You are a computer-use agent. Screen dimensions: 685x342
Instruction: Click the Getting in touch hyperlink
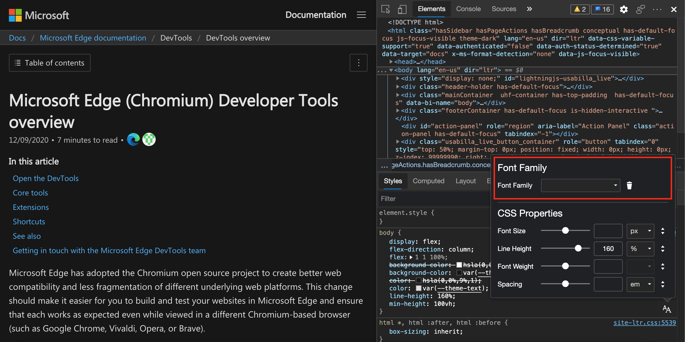[x=110, y=251]
